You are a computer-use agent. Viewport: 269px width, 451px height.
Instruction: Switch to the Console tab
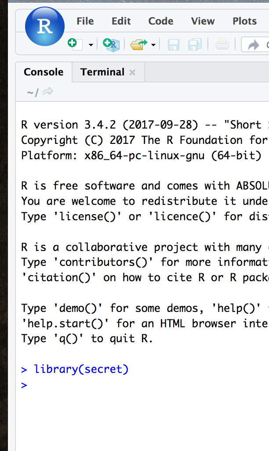[x=44, y=72]
